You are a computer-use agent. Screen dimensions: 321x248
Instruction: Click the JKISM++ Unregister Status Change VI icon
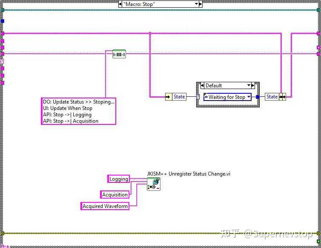[x=154, y=184]
